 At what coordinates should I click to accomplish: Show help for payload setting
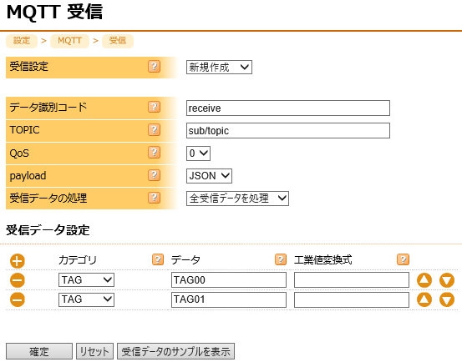(x=154, y=175)
